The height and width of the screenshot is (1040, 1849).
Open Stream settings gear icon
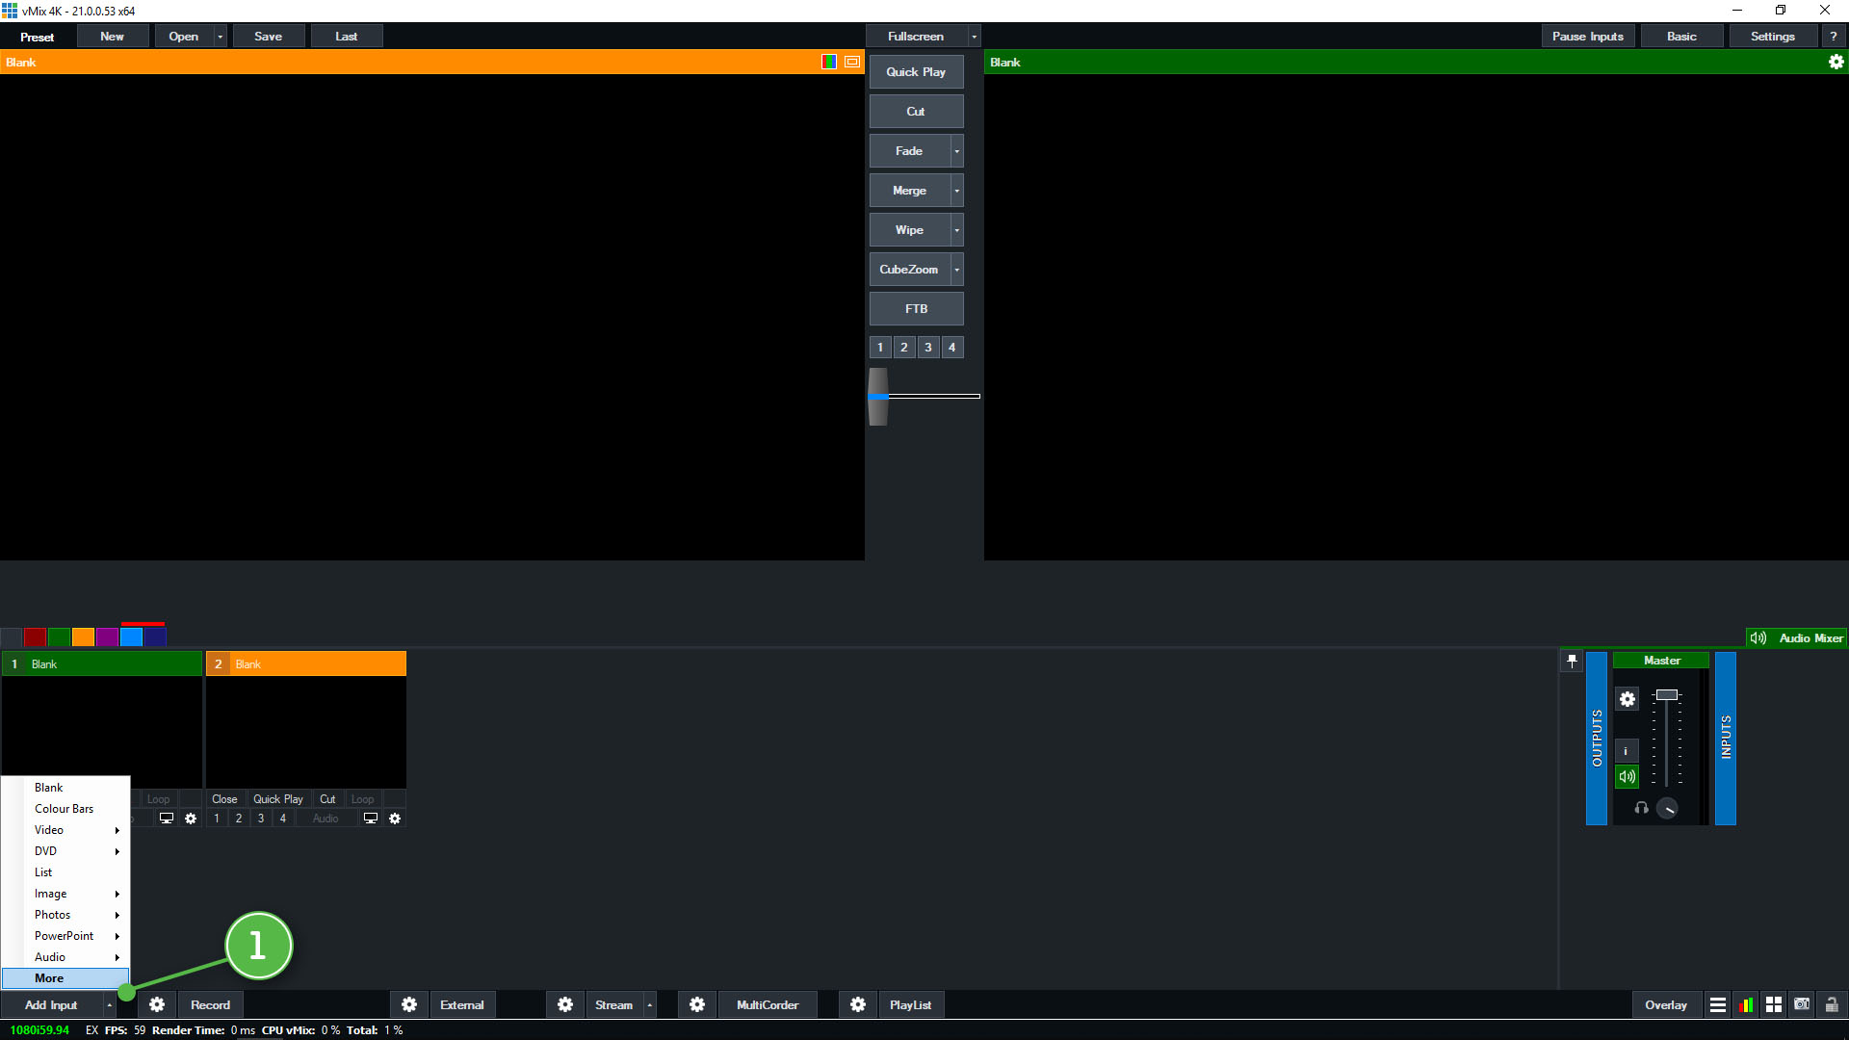click(x=565, y=1004)
